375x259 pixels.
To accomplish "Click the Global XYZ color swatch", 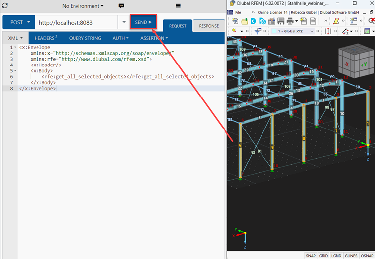I will tap(274, 32).
